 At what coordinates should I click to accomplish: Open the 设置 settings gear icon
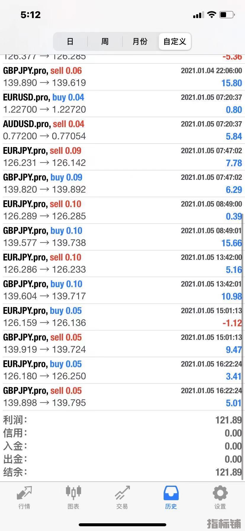point(220,493)
